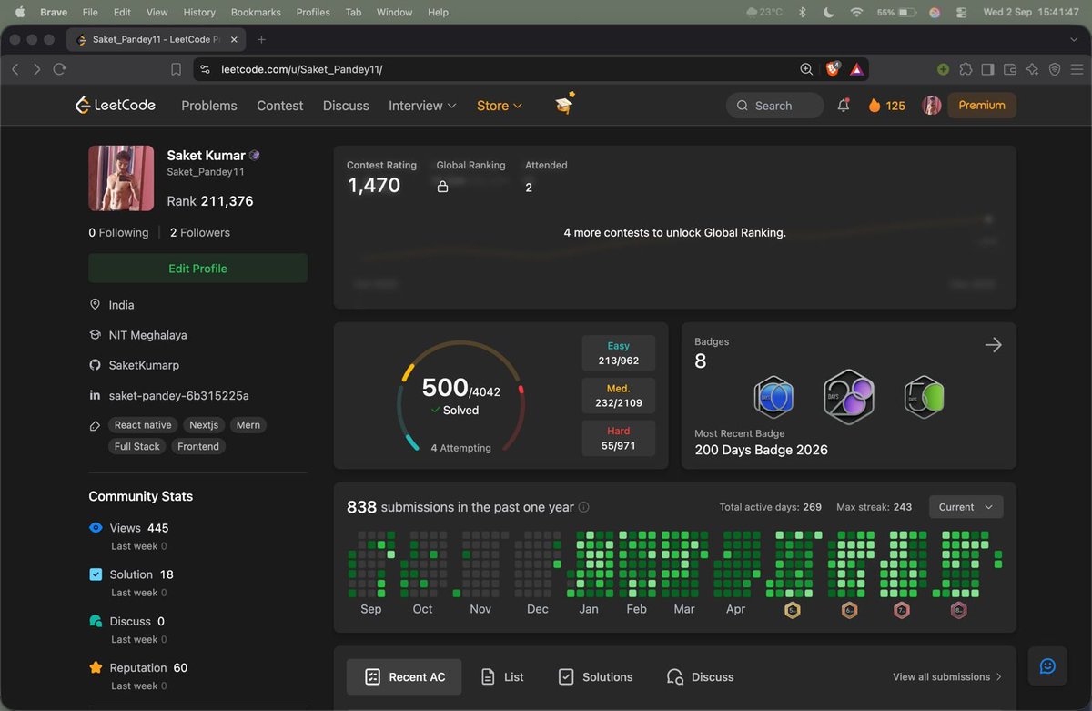The height and width of the screenshot is (711, 1092).
Task: Bookmark this page using bookmark icon
Action: (177, 69)
